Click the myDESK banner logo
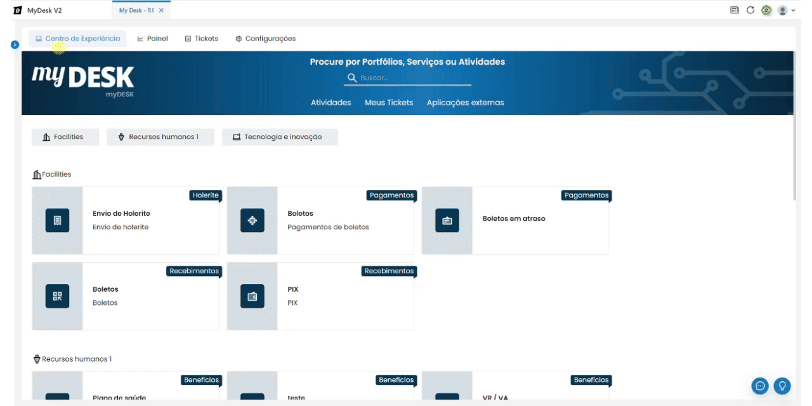812x406 pixels. pyautogui.click(x=83, y=80)
